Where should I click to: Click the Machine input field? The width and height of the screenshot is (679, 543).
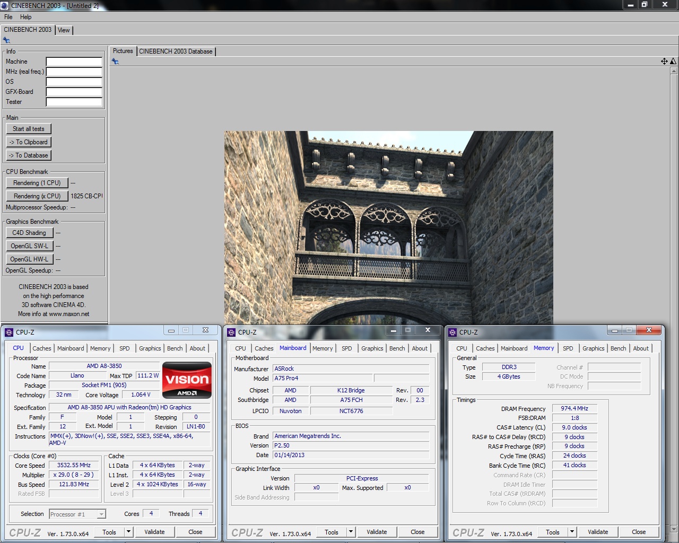(74, 62)
